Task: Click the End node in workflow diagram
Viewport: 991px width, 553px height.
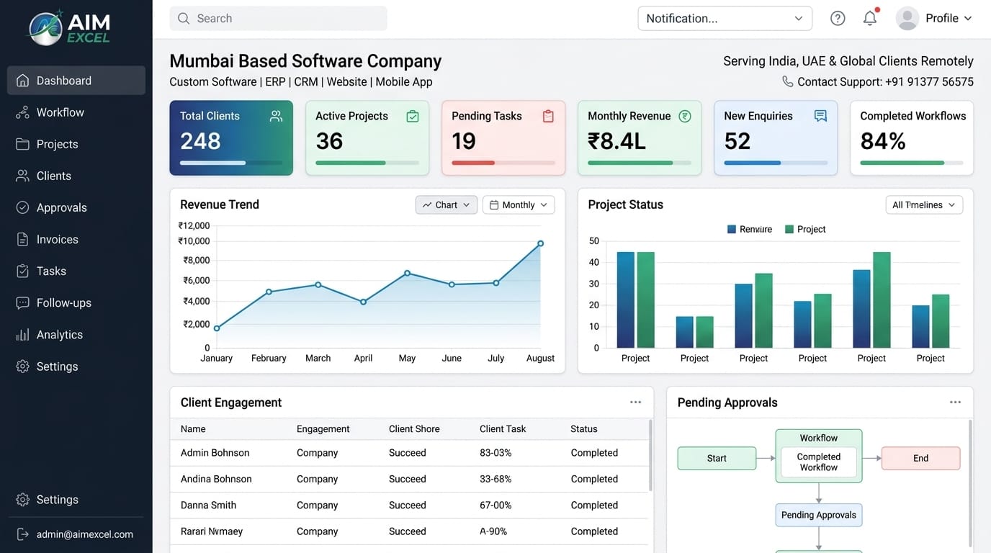Action: coord(920,458)
